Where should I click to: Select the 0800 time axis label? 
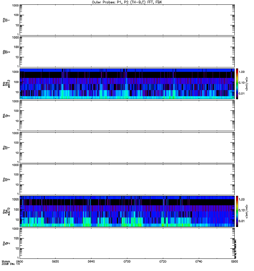pos(234,261)
